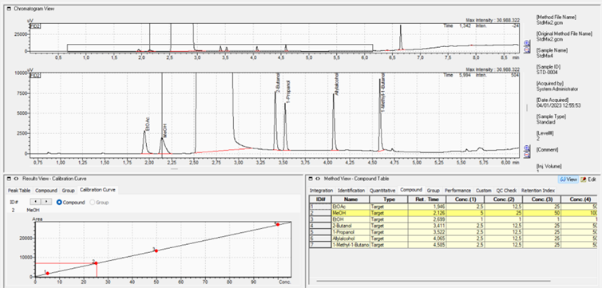
Task: Open the Performance tab
Action: click(x=458, y=190)
